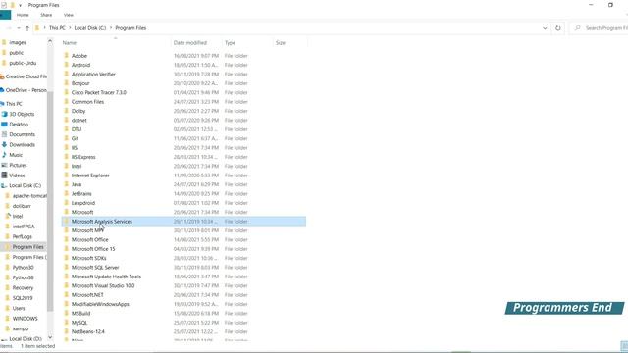Click Local Disk (C:) in address breadcrumb
Image resolution: width=628 pixels, height=353 pixels.
(90, 28)
